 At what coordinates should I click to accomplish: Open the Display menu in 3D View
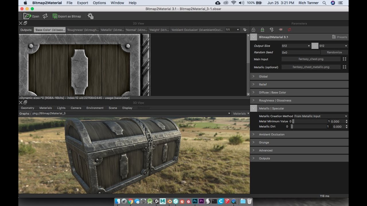tap(127, 108)
